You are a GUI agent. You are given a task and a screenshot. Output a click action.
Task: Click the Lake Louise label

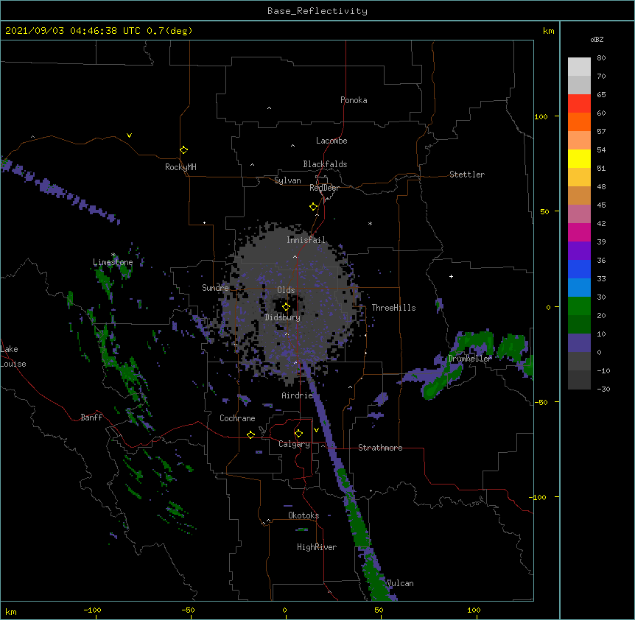[13, 356]
